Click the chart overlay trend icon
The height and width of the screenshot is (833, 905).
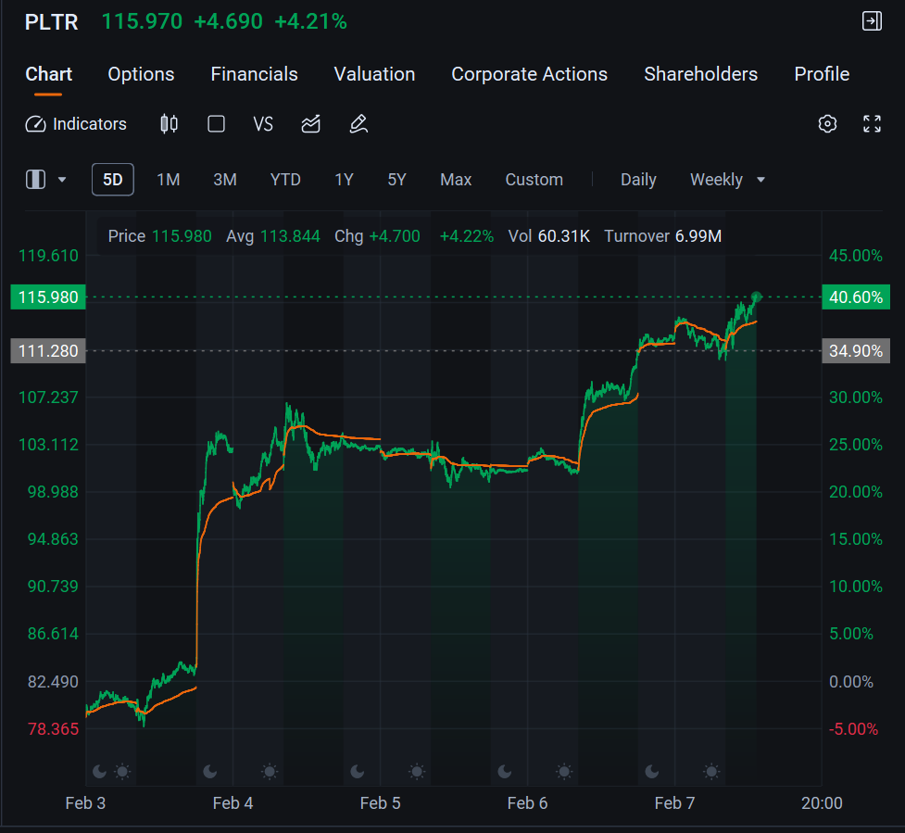(310, 124)
